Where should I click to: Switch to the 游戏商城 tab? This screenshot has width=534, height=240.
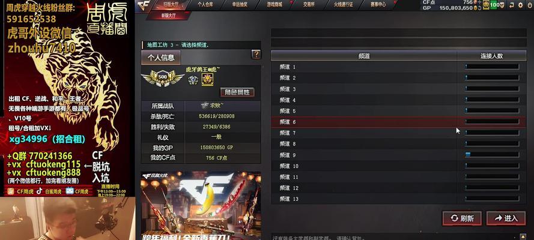[x=275, y=5]
